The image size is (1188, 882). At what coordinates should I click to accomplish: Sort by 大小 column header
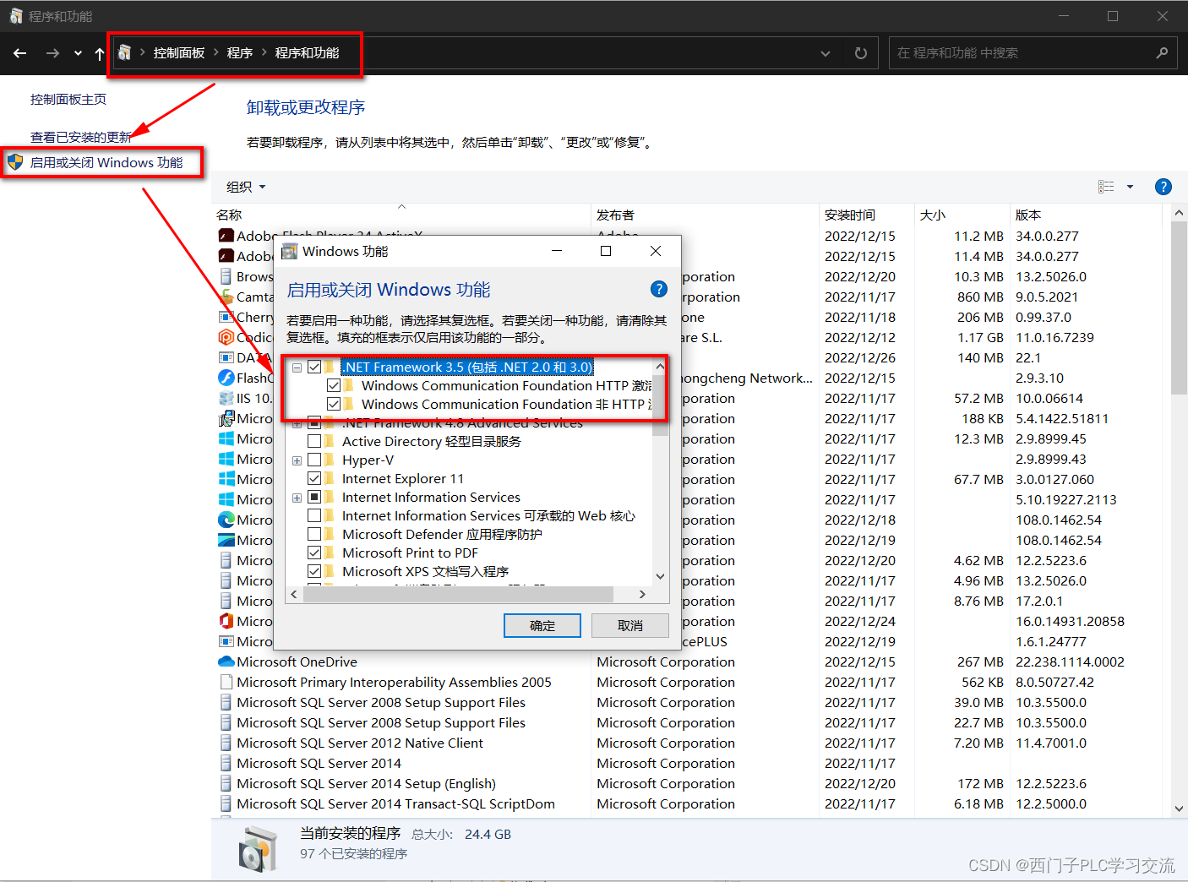click(962, 215)
